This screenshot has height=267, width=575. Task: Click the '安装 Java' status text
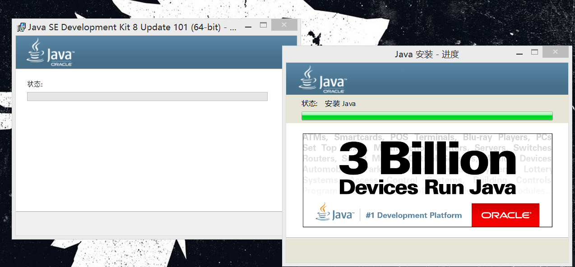[x=340, y=104]
